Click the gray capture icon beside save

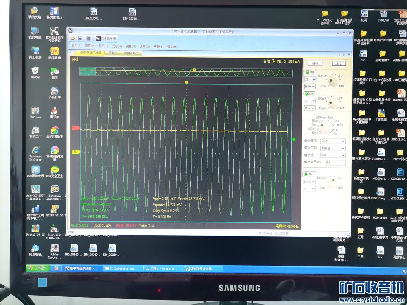click(88, 38)
